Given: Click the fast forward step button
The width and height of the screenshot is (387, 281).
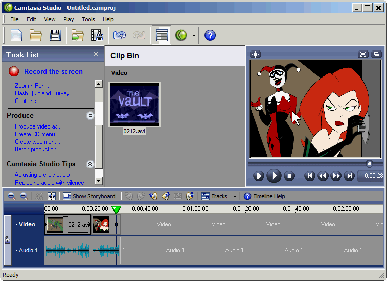Looking at the screenshot, I should 336,176.
